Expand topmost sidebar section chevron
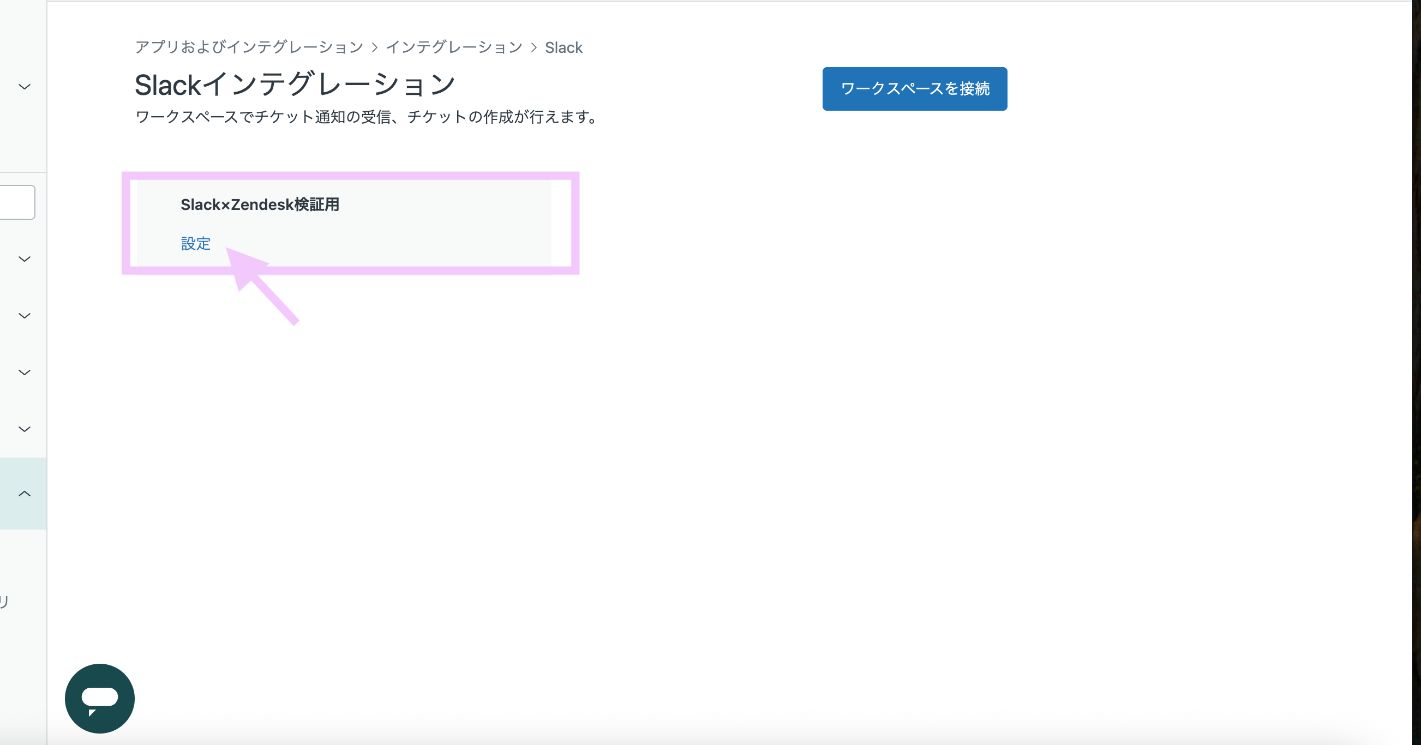Viewport: 1421px width, 745px height. pyautogui.click(x=24, y=87)
